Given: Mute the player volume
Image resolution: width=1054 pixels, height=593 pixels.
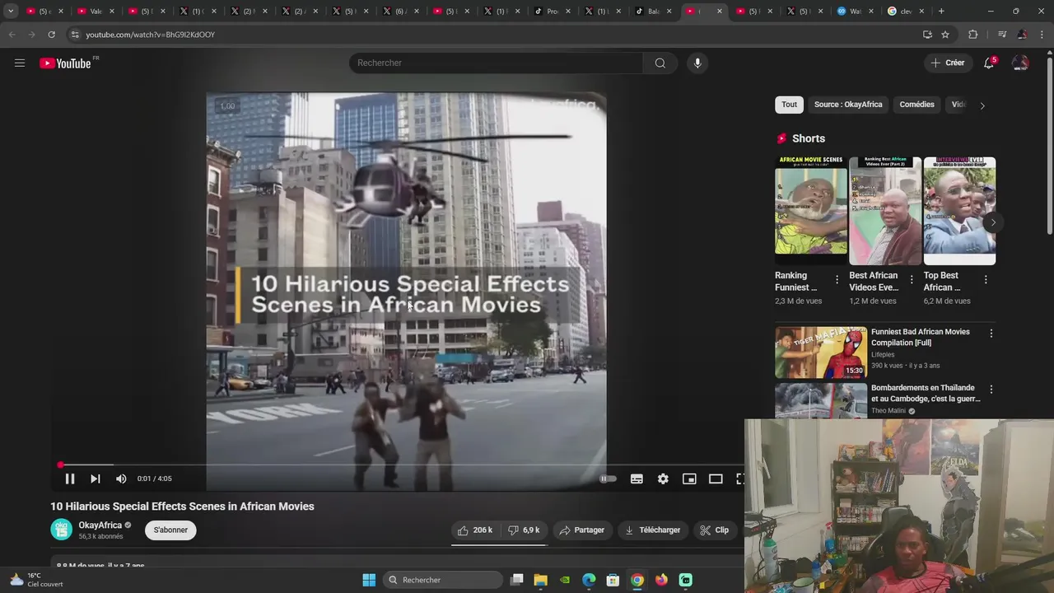Looking at the screenshot, I should (121, 479).
